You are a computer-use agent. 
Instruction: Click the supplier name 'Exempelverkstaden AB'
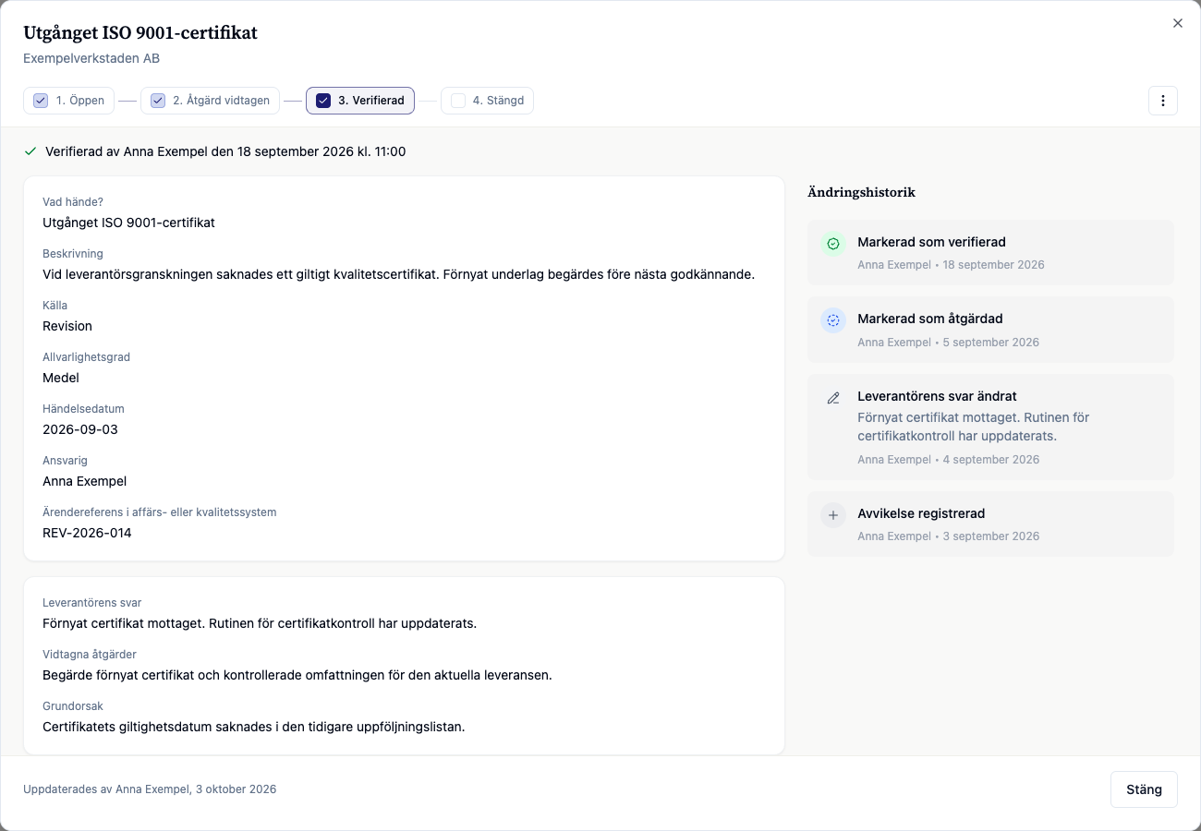(91, 58)
